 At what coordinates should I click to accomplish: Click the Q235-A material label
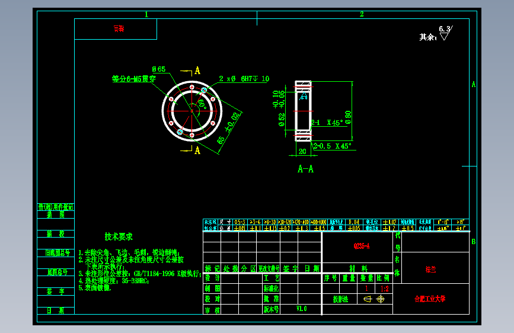[x=362, y=246]
